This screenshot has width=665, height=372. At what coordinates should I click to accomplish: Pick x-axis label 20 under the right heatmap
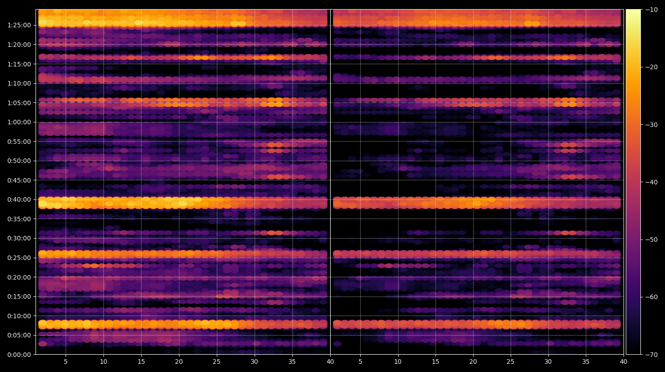coord(473,362)
